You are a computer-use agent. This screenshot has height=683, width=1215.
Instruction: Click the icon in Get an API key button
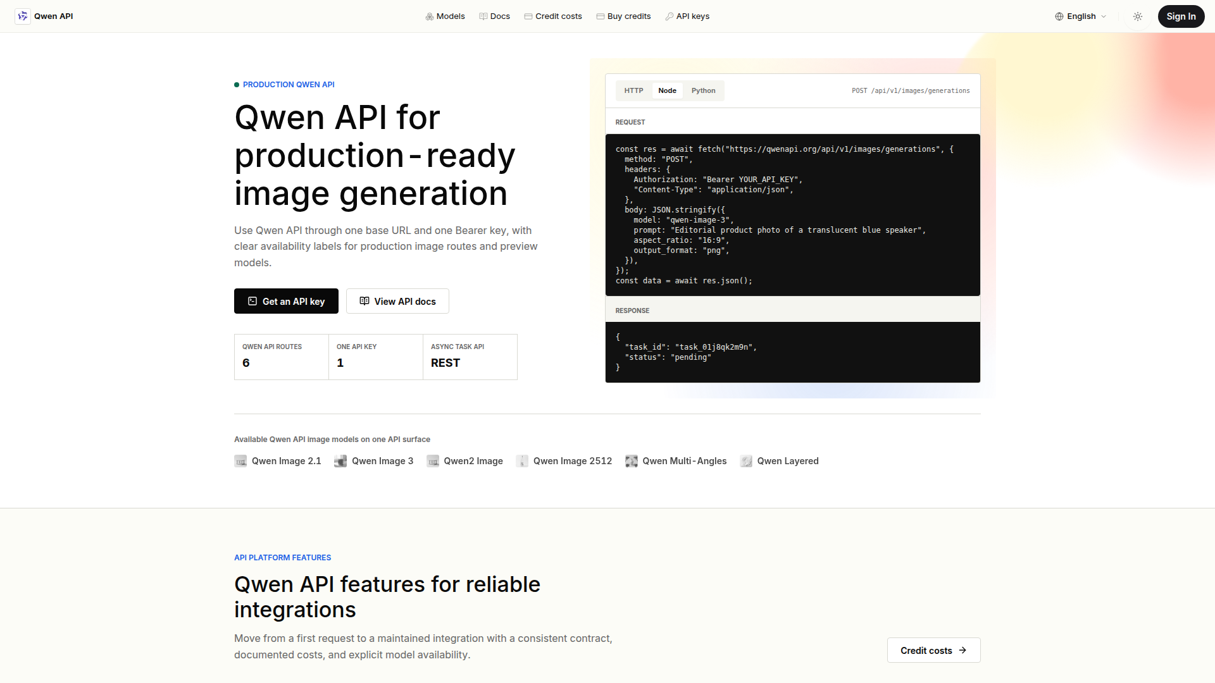(x=252, y=302)
